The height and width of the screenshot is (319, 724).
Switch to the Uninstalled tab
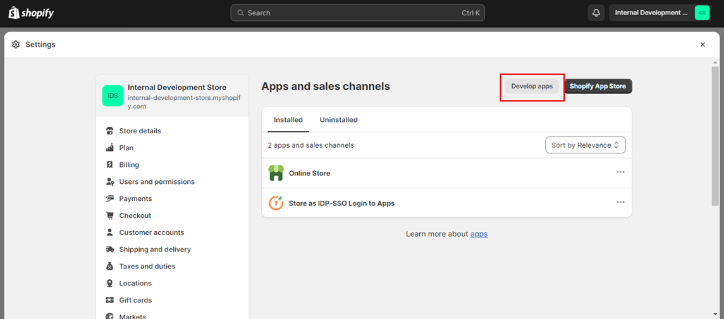pyautogui.click(x=338, y=120)
